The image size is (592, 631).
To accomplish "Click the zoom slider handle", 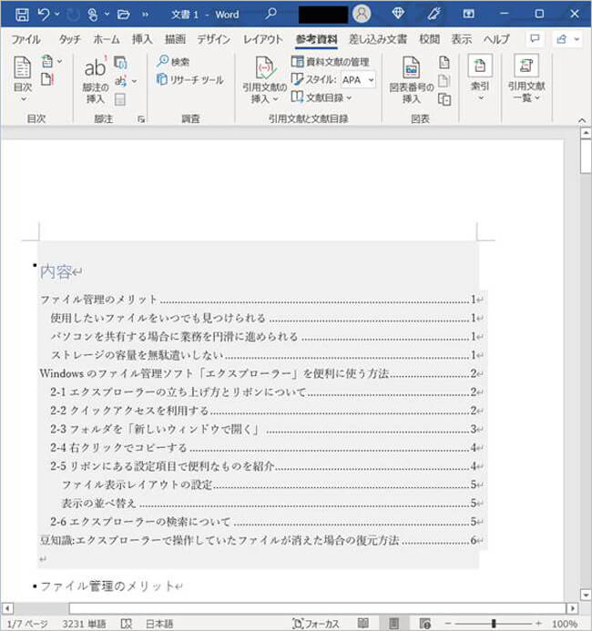I will click(x=494, y=624).
